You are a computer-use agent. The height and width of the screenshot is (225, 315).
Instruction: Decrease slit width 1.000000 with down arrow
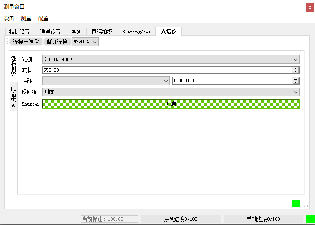(296, 82)
